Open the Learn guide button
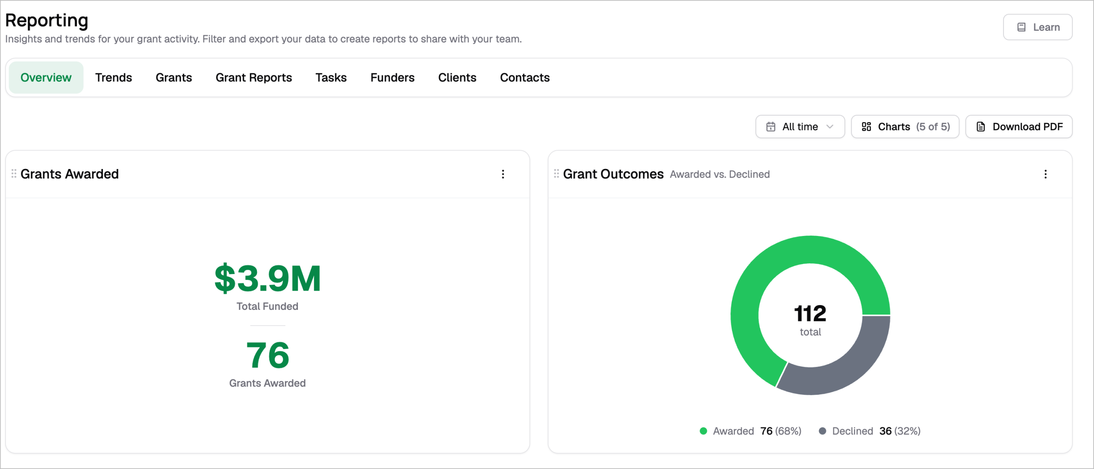 pos(1037,27)
